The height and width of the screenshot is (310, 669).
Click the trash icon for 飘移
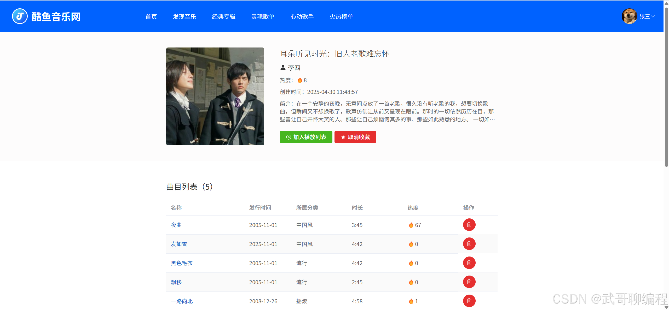pos(469,282)
